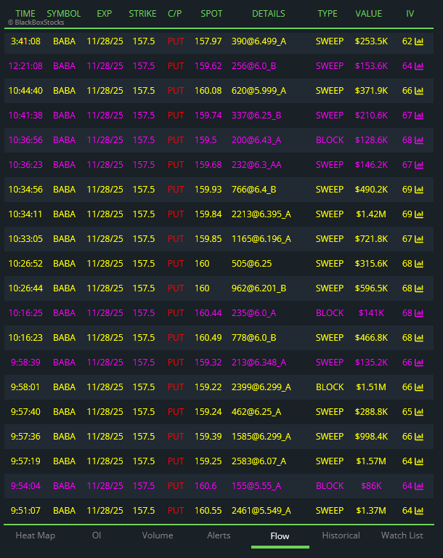Click the 157.97 spot price cell
The image size is (443, 558).
click(208, 41)
